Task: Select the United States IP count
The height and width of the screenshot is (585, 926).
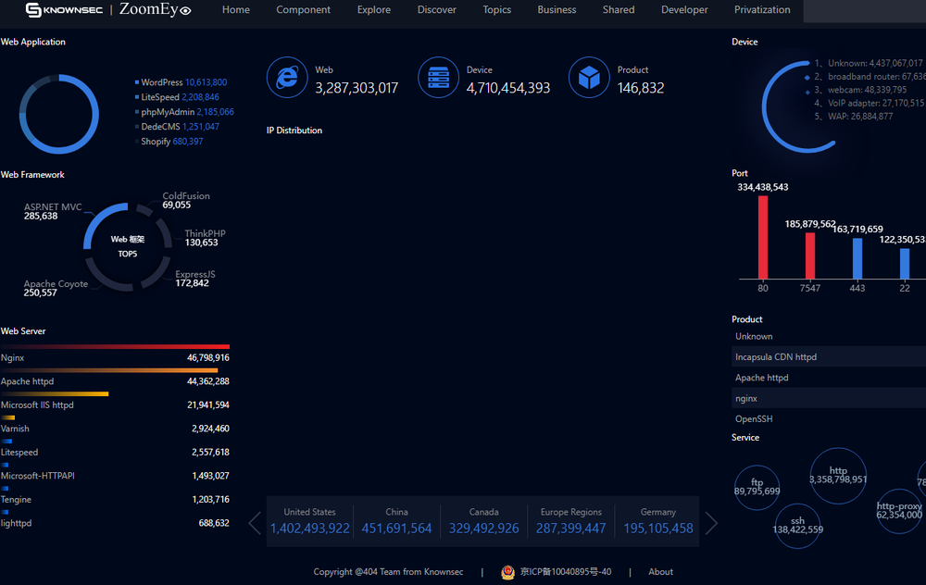Action: [x=309, y=529]
